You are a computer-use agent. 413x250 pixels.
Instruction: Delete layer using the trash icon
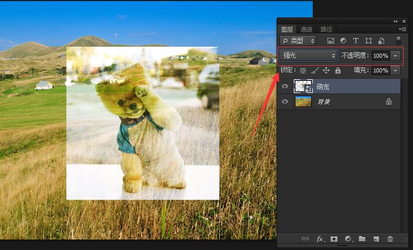point(390,239)
